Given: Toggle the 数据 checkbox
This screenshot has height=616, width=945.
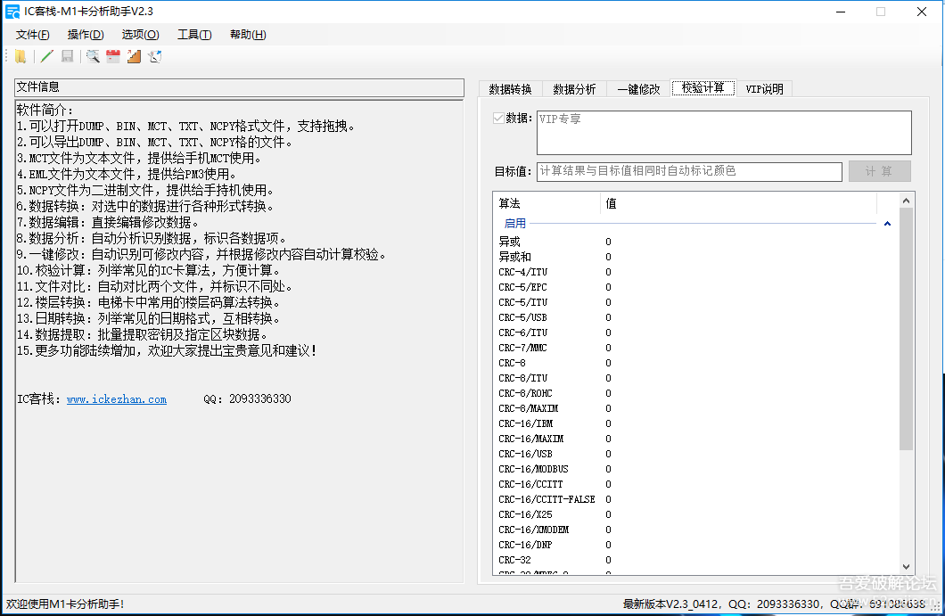Looking at the screenshot, I should click(498, 119).
